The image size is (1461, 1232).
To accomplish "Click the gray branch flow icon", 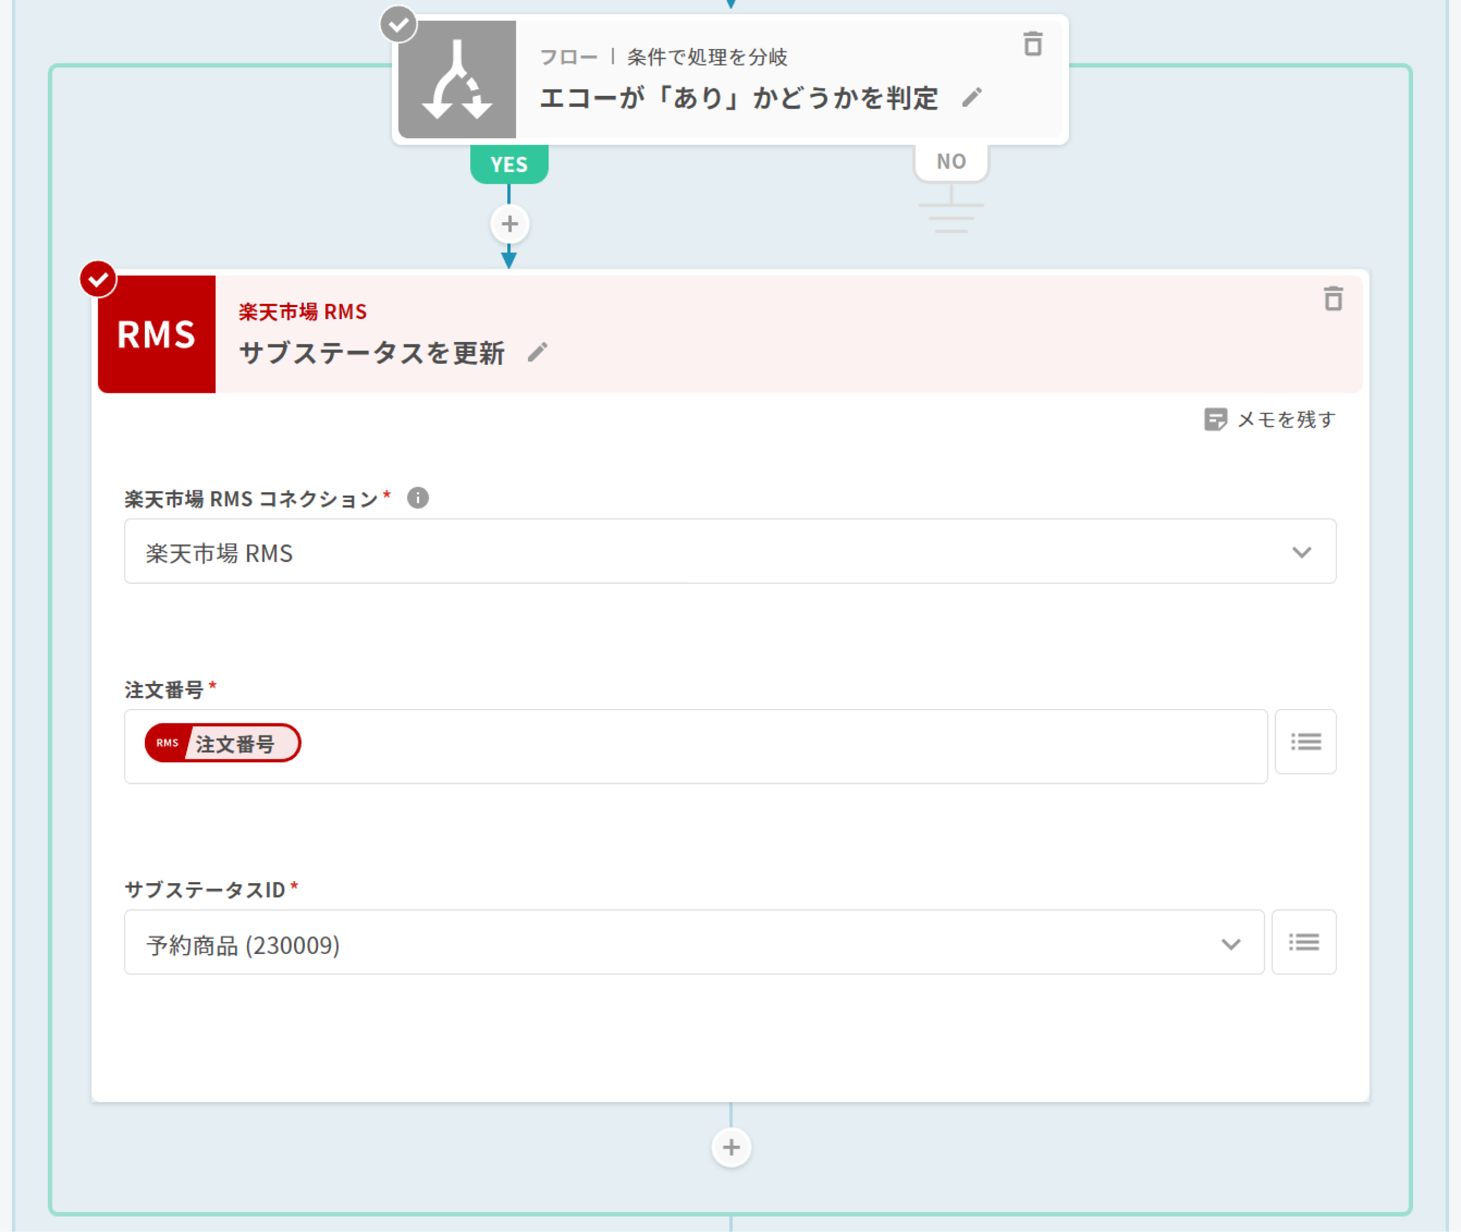I will pos(457,79).
